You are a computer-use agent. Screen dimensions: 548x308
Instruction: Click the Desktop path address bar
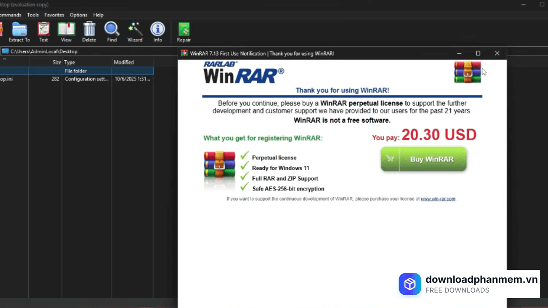pos(86,52)
